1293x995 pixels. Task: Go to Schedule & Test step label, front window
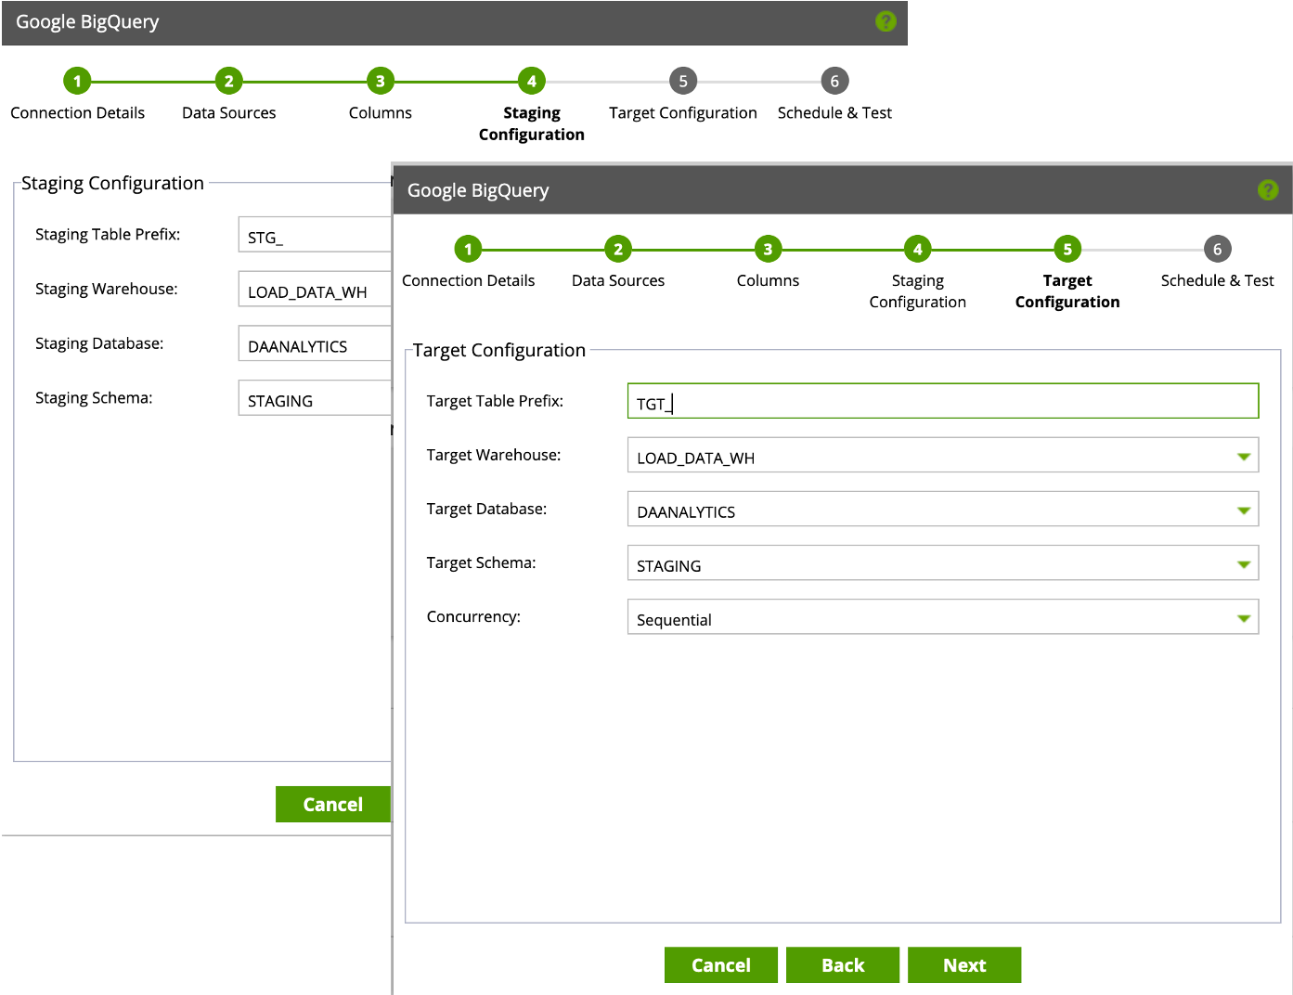(1218, 280)
